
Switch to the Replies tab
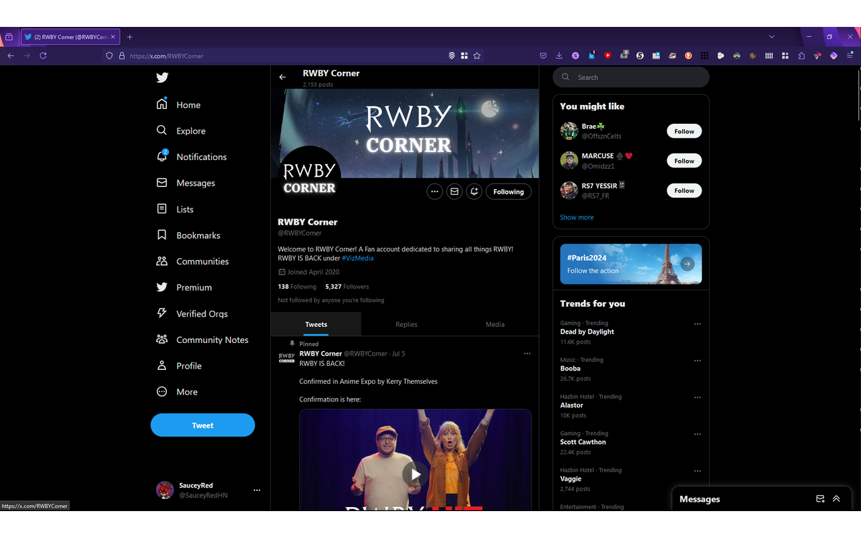point(406,324)
